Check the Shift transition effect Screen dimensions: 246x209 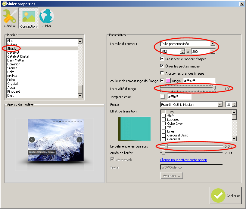coord(164,116)
